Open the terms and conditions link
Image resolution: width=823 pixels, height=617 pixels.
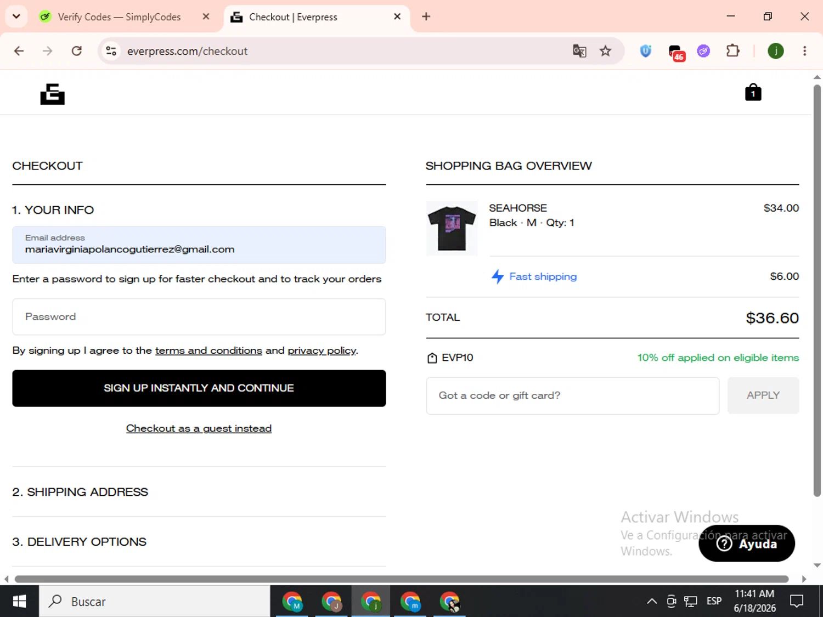tap(208, 350)
